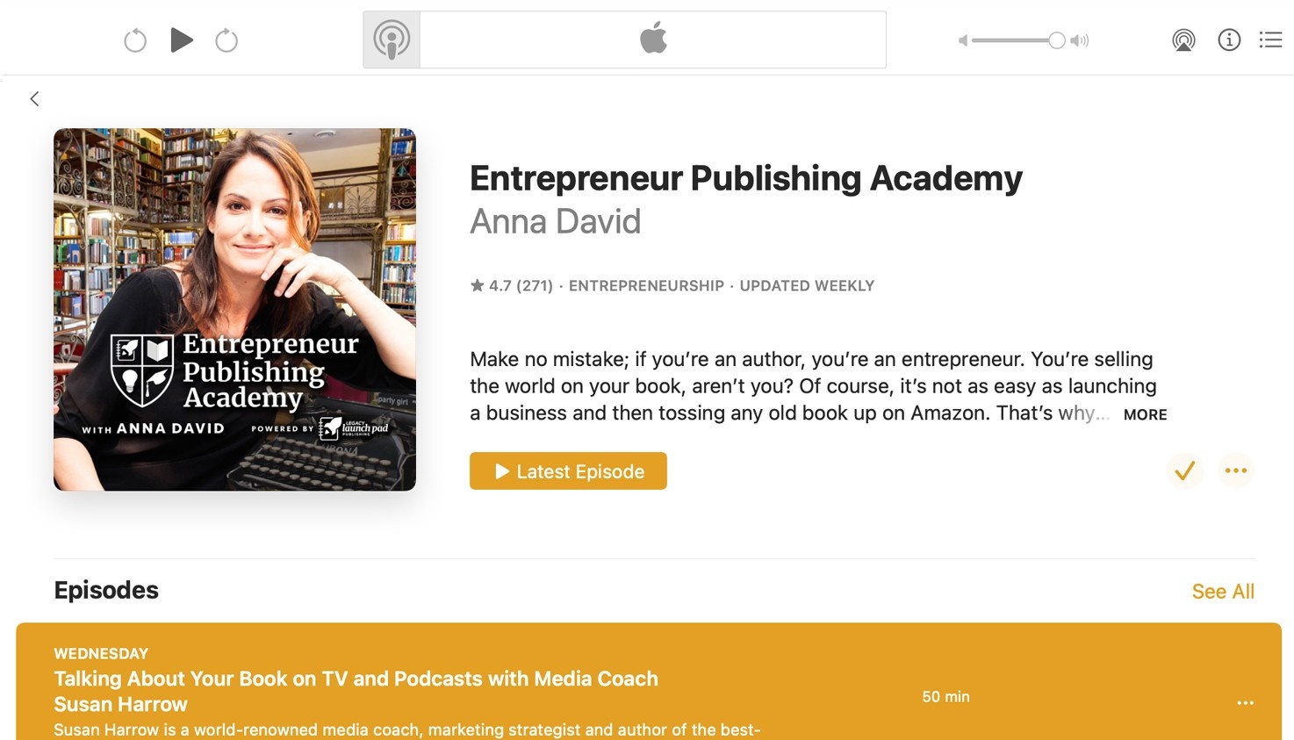The image size is (1294, 740).
Task: Open the Up Next list icon
Action: (1270, 40)
